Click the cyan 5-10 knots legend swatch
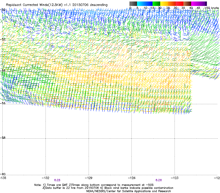Image resolution: width=220 pixels, height=193 pixels. [x=141, y=4]
